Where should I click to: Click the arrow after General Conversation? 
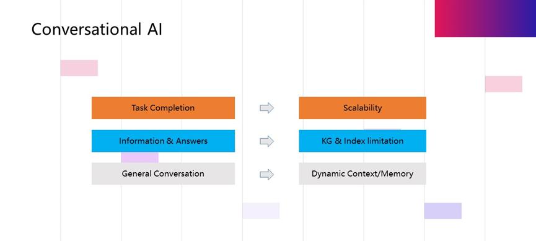tap(266, 174)
